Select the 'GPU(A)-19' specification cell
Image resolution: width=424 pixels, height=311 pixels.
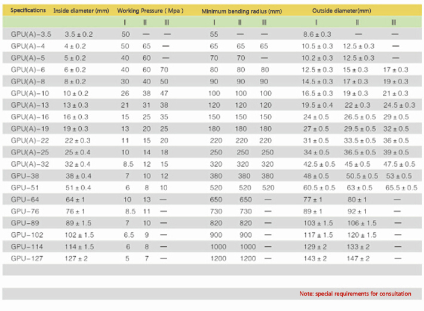30,129
